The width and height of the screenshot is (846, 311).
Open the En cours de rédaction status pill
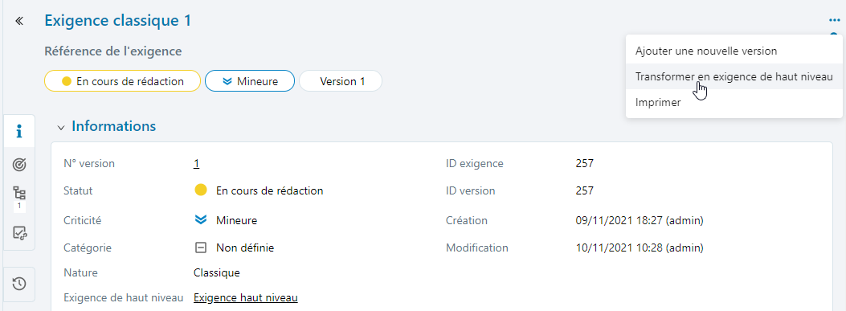[x=122, y=81]
